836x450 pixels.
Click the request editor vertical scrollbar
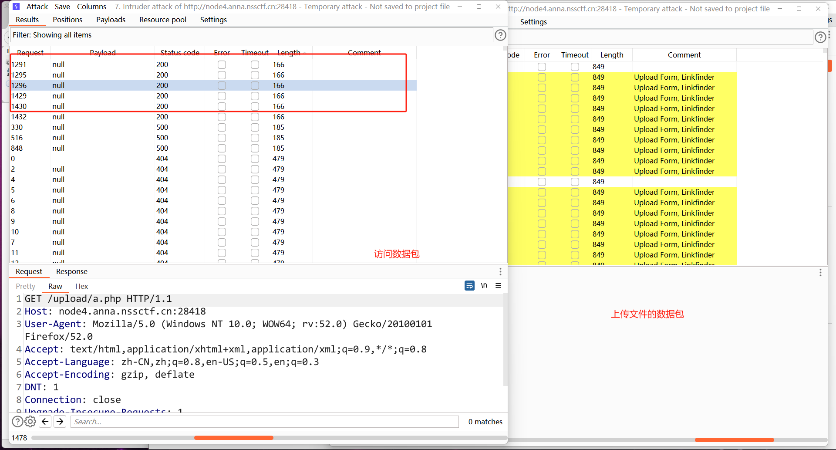coord(505,340)
